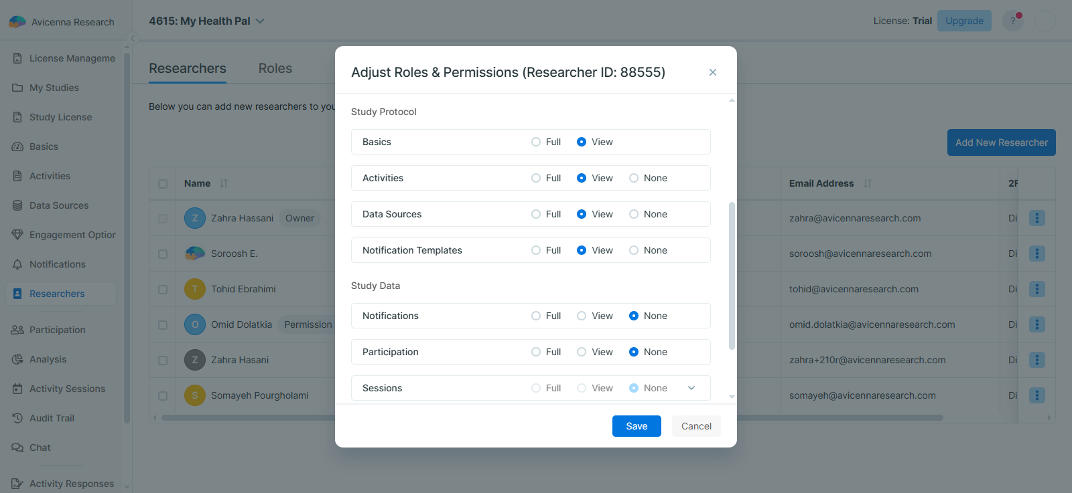Click the Engagement Options diamond icon
This screenshot has width=1072, height=493.
17,235
